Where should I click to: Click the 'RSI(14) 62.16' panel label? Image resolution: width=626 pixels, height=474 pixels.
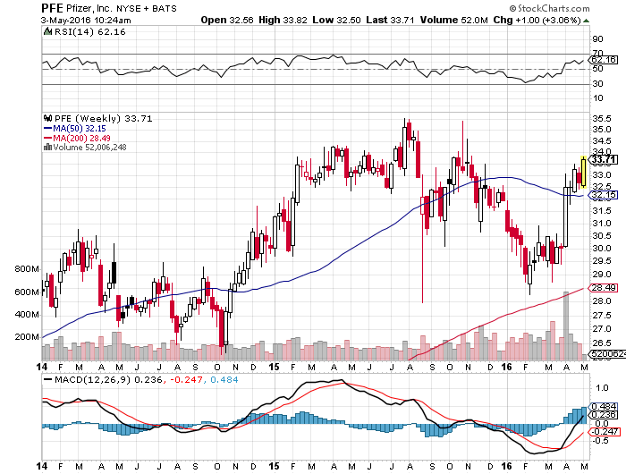click(x=89, y=31)
